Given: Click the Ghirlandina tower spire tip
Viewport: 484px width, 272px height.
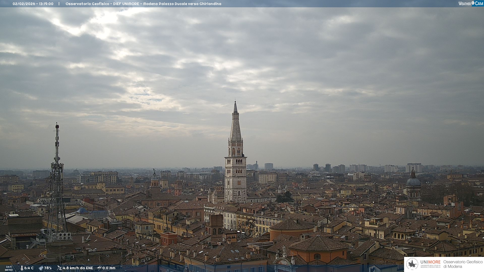Looking at the screenshot, I should point(235,102).
